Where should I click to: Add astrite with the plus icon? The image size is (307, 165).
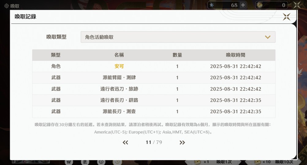click(243, 5)
